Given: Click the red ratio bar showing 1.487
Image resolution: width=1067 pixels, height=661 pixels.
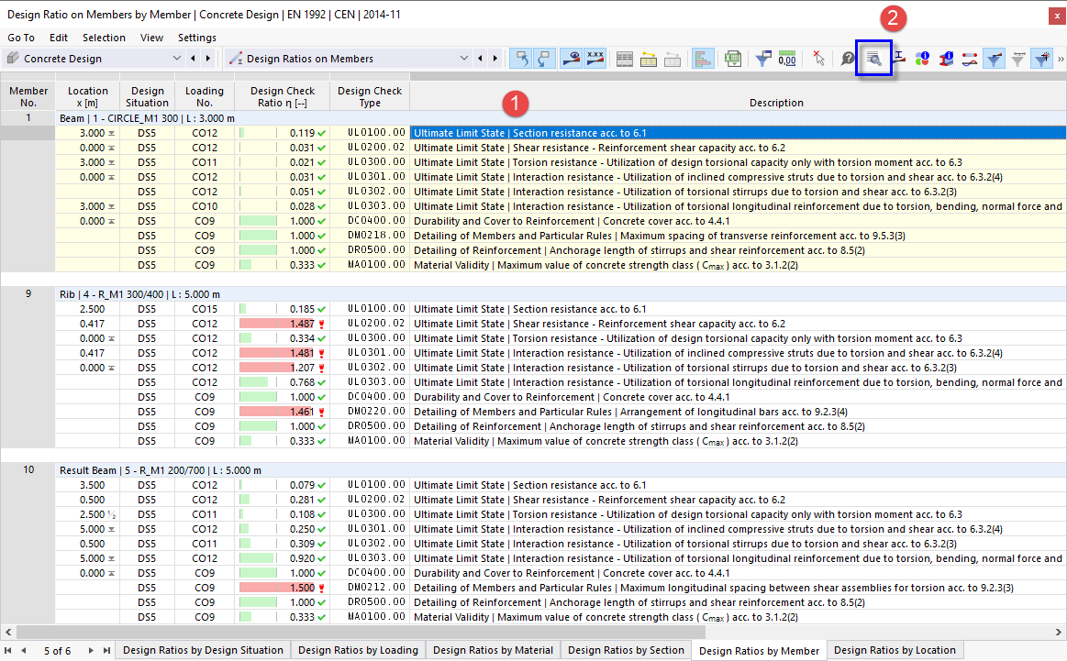Looking at the screenshot, I should 277,324.
